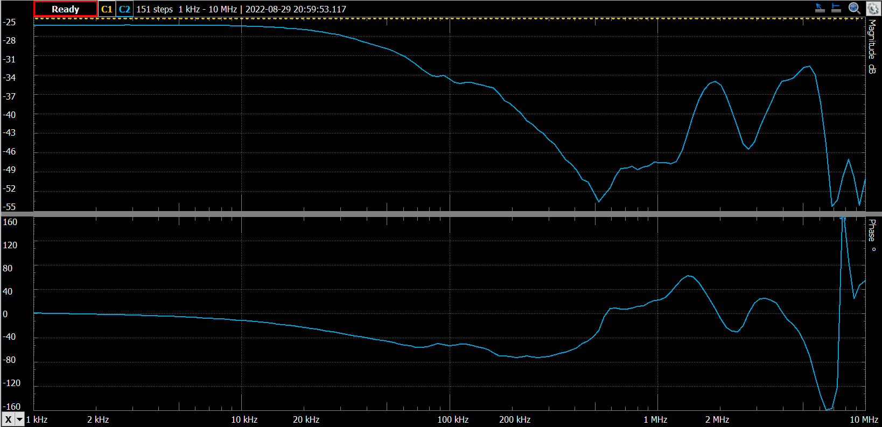882x427 pixels.
Task: Click the 151 steps sweep info text
Action: (155, 9)
